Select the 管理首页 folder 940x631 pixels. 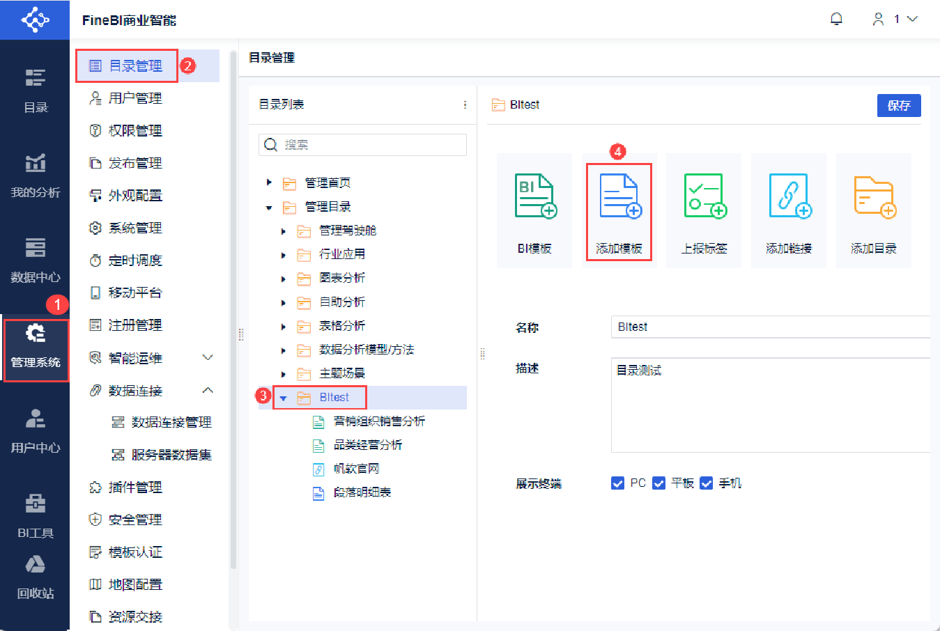[328, 182]
